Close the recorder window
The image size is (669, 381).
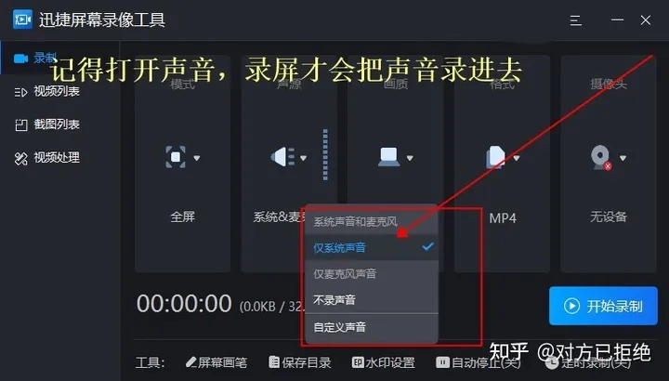click(x=646, y=20)
